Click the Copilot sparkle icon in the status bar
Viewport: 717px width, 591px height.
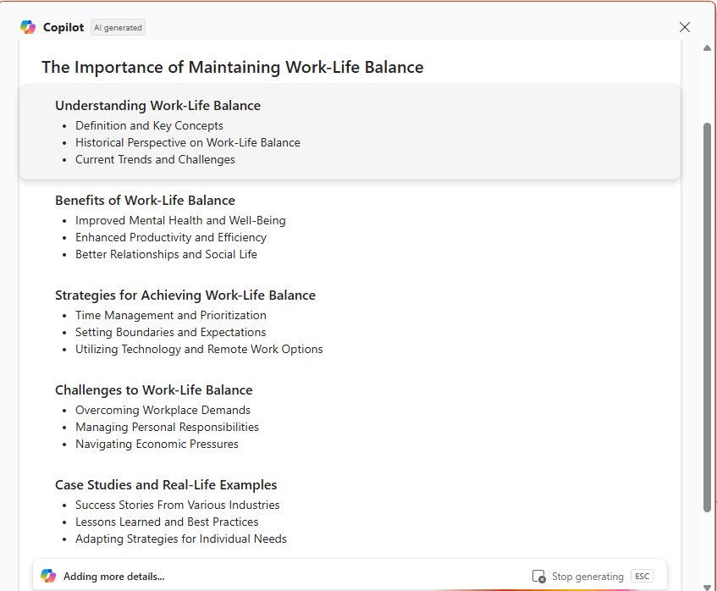coord(48,576)
